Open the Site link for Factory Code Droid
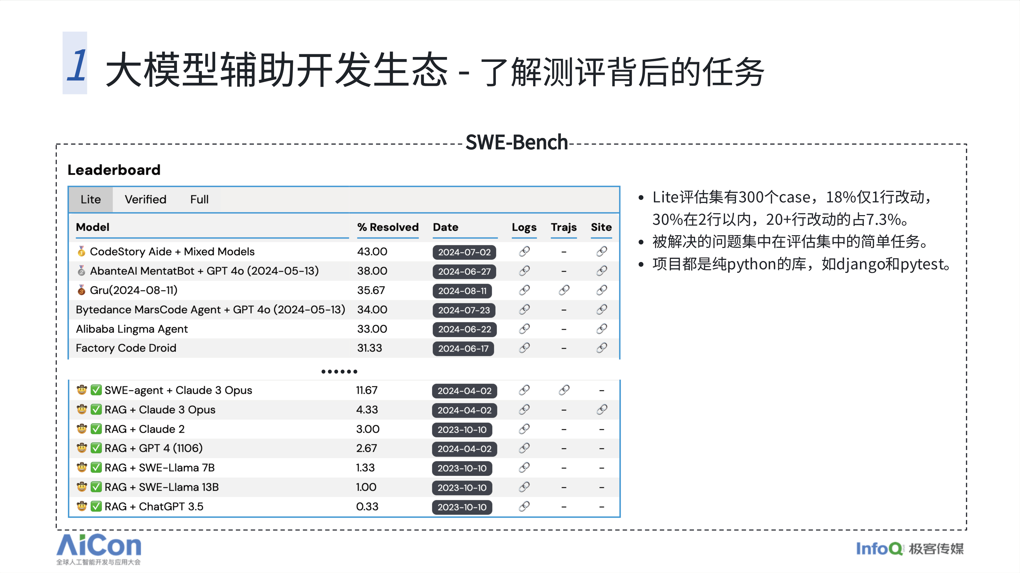The width and height of the screenshot is (1020, 573). coord(601,348)
